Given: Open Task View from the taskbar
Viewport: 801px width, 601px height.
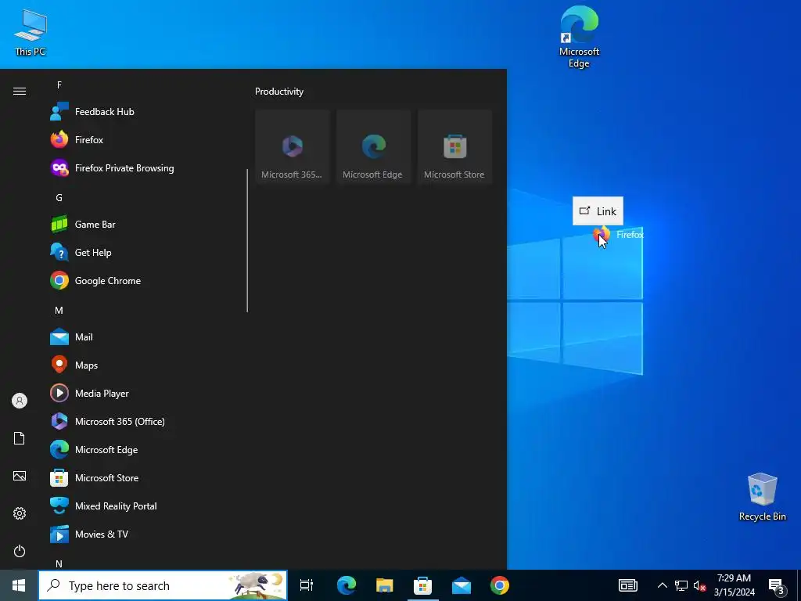Looking at the screenshot, I should coord(307,585).
